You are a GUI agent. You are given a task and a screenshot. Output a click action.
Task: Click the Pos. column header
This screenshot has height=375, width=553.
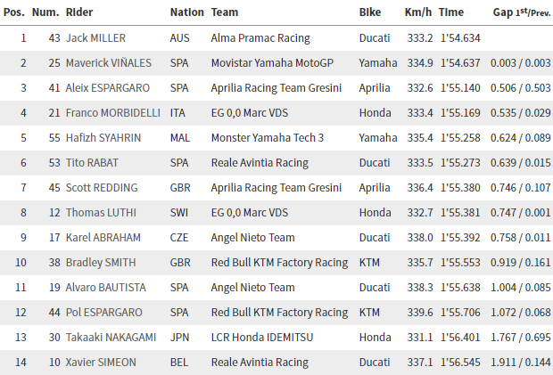pyautogui.click(x=14, y=12)
